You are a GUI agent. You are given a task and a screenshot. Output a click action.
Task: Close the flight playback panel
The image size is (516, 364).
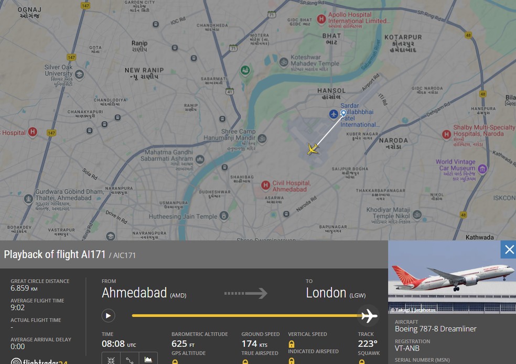coord(509,250)
